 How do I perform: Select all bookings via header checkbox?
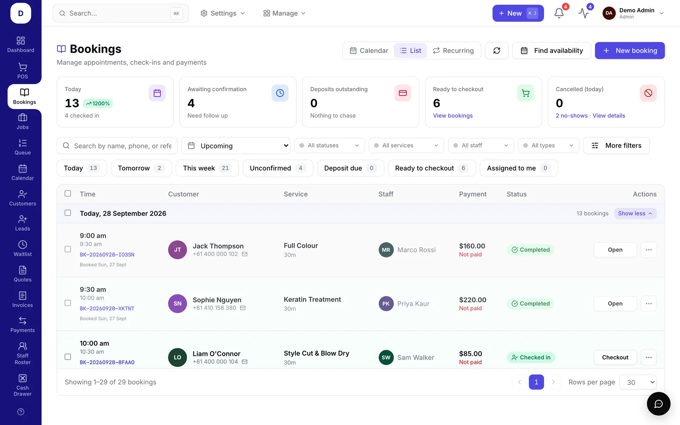[68, 193]
